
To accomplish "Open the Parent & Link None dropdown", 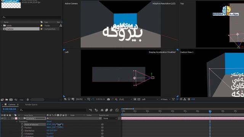I will [110, 118].
